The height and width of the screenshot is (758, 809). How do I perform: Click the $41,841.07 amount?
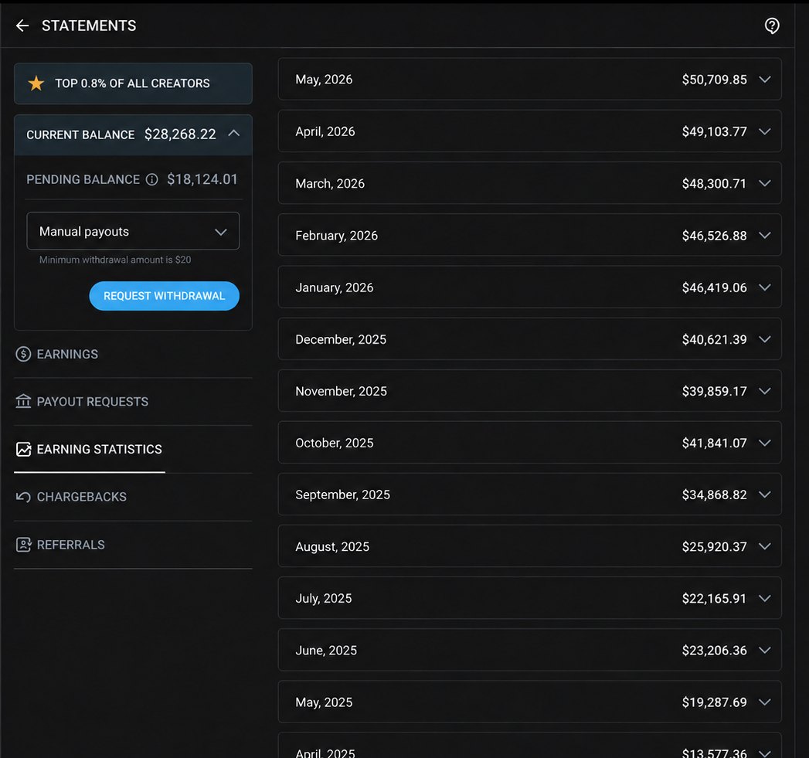pos(715,443)
